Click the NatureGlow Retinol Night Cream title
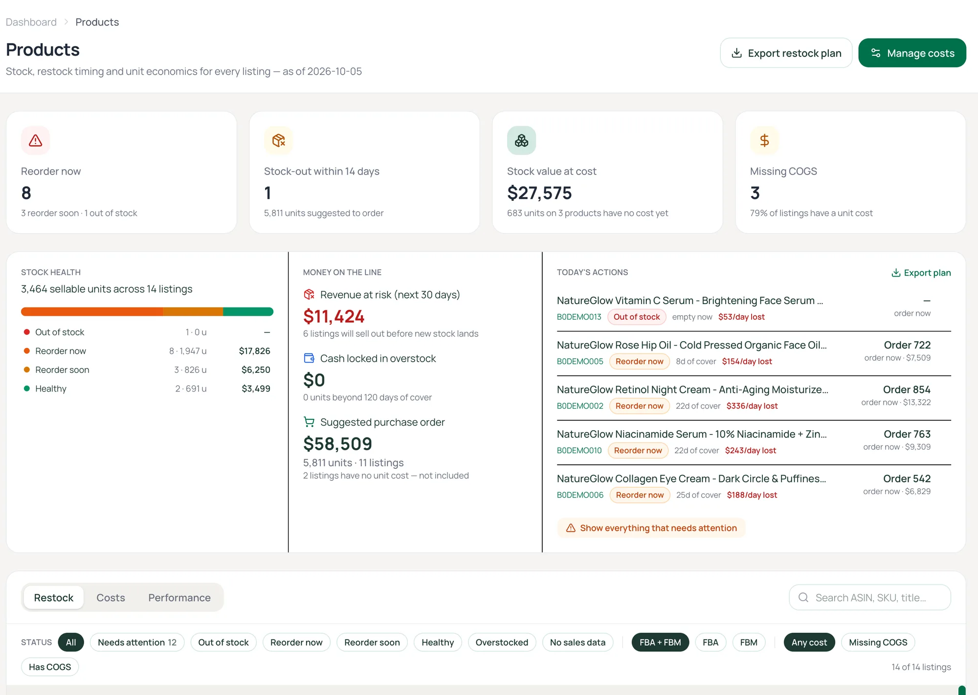This screenshot has width=978, height=695. click(692, 390)
